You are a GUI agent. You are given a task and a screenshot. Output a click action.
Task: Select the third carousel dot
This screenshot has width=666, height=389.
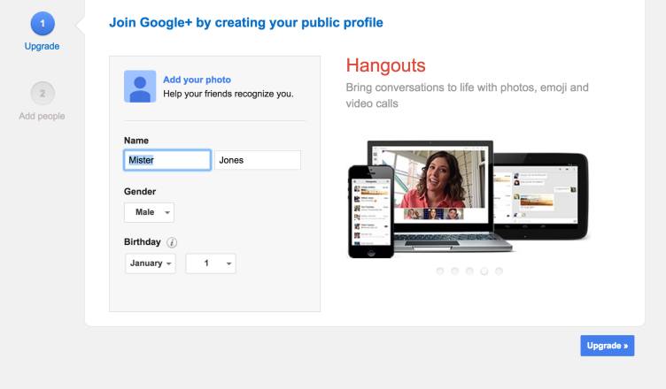point(469,271)
